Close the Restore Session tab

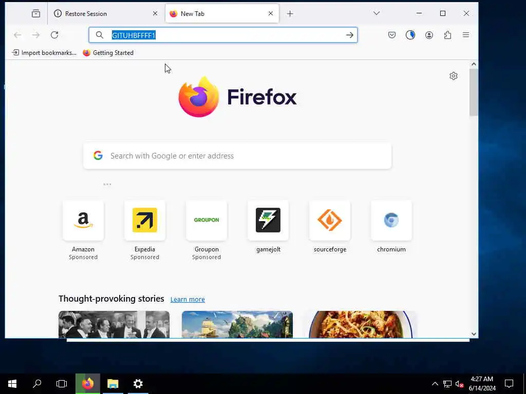[155, 13]
